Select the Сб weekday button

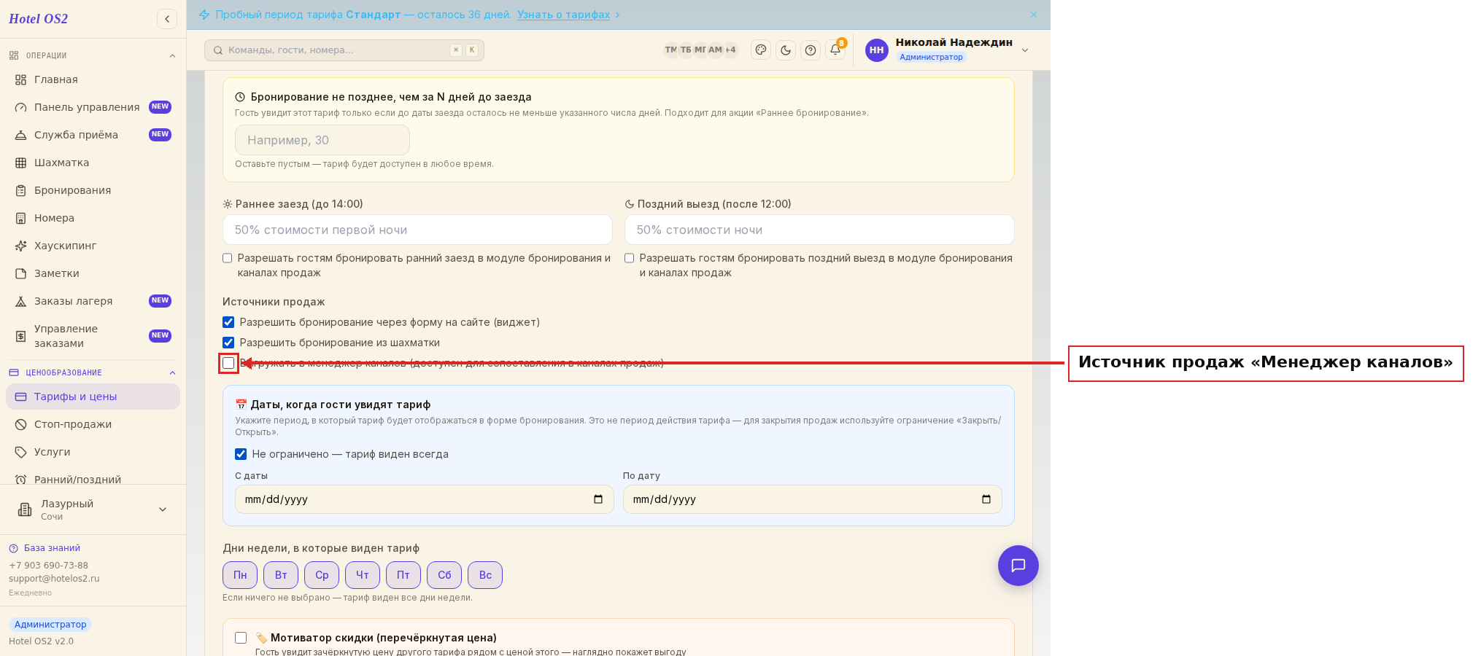pyautogui.click(x=444, y=575)
